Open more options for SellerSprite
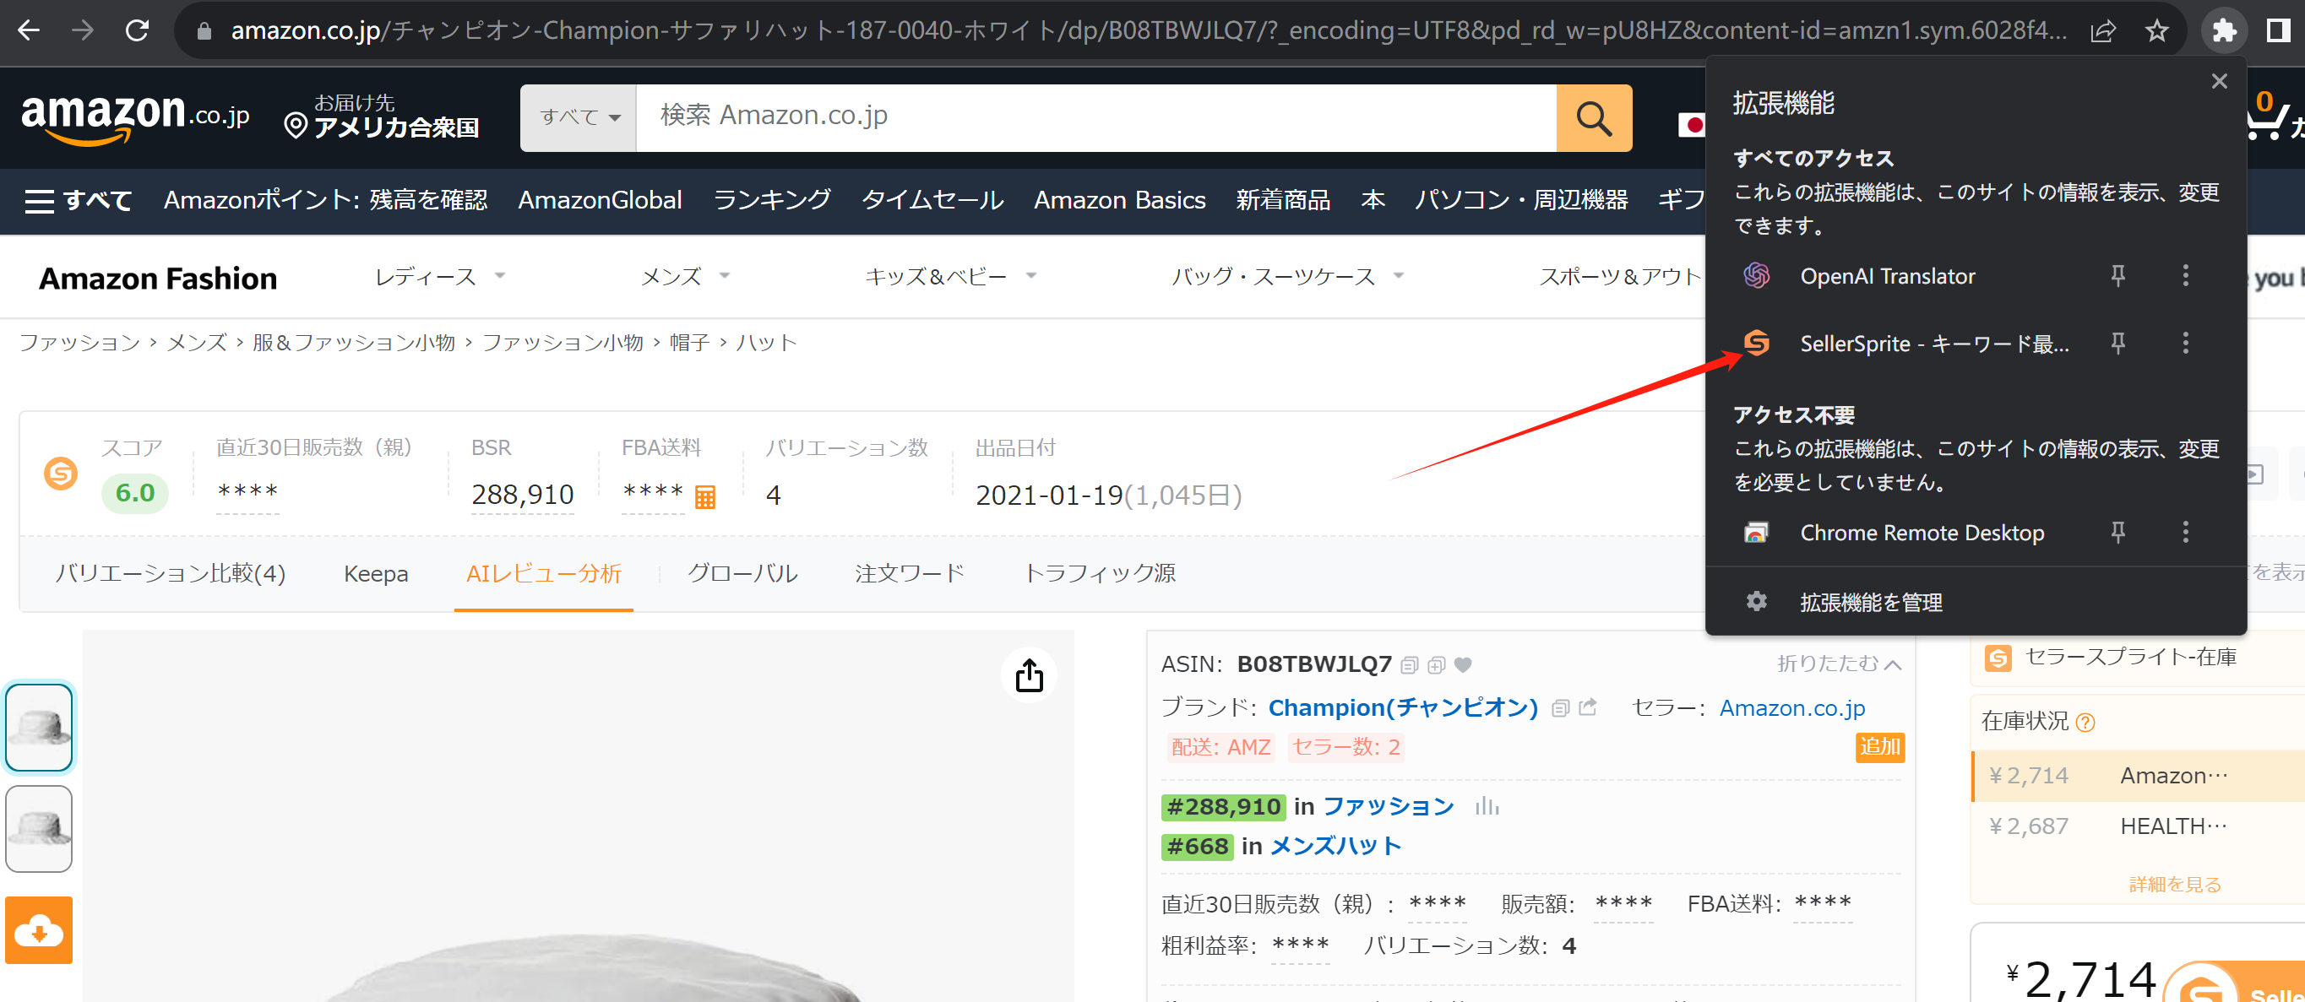 click(x=2185, y=343)
